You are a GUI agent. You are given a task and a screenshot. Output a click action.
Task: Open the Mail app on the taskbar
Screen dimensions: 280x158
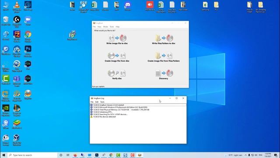(89, 155)
